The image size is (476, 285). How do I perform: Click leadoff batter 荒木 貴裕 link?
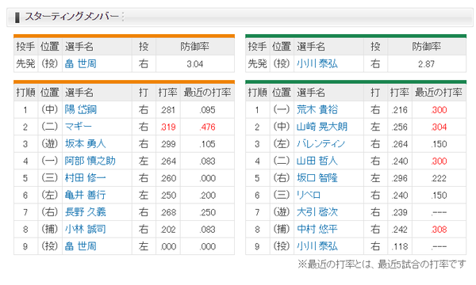pos(317,109)
